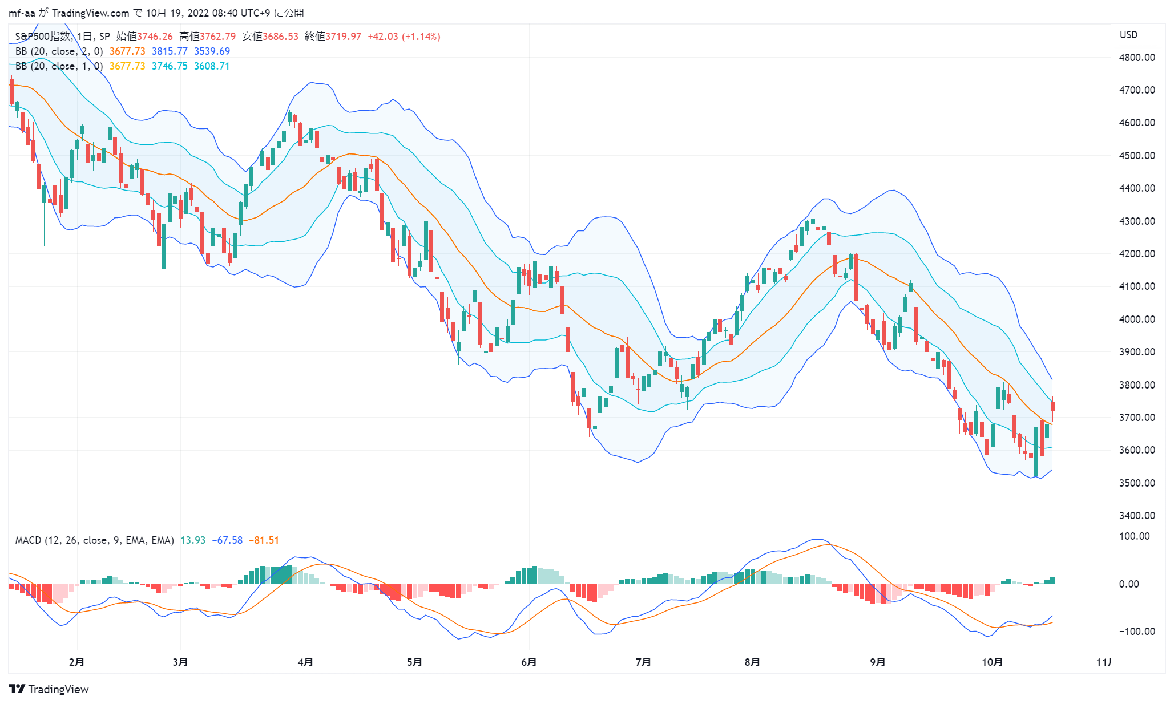Click the MACD value 13.93
This screenshot has height=704, width=1174.
point(193,540)
